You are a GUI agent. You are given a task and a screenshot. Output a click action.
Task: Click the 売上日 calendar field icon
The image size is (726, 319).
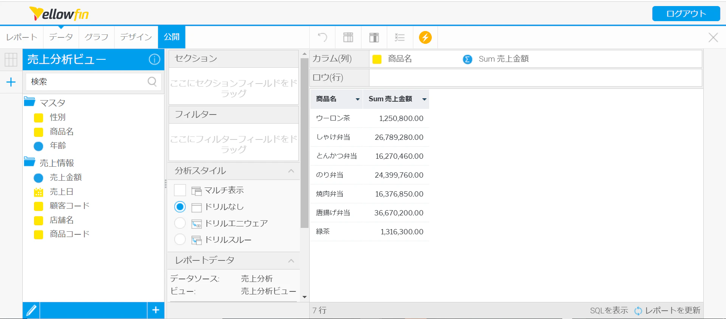click(x=39, y=192)
